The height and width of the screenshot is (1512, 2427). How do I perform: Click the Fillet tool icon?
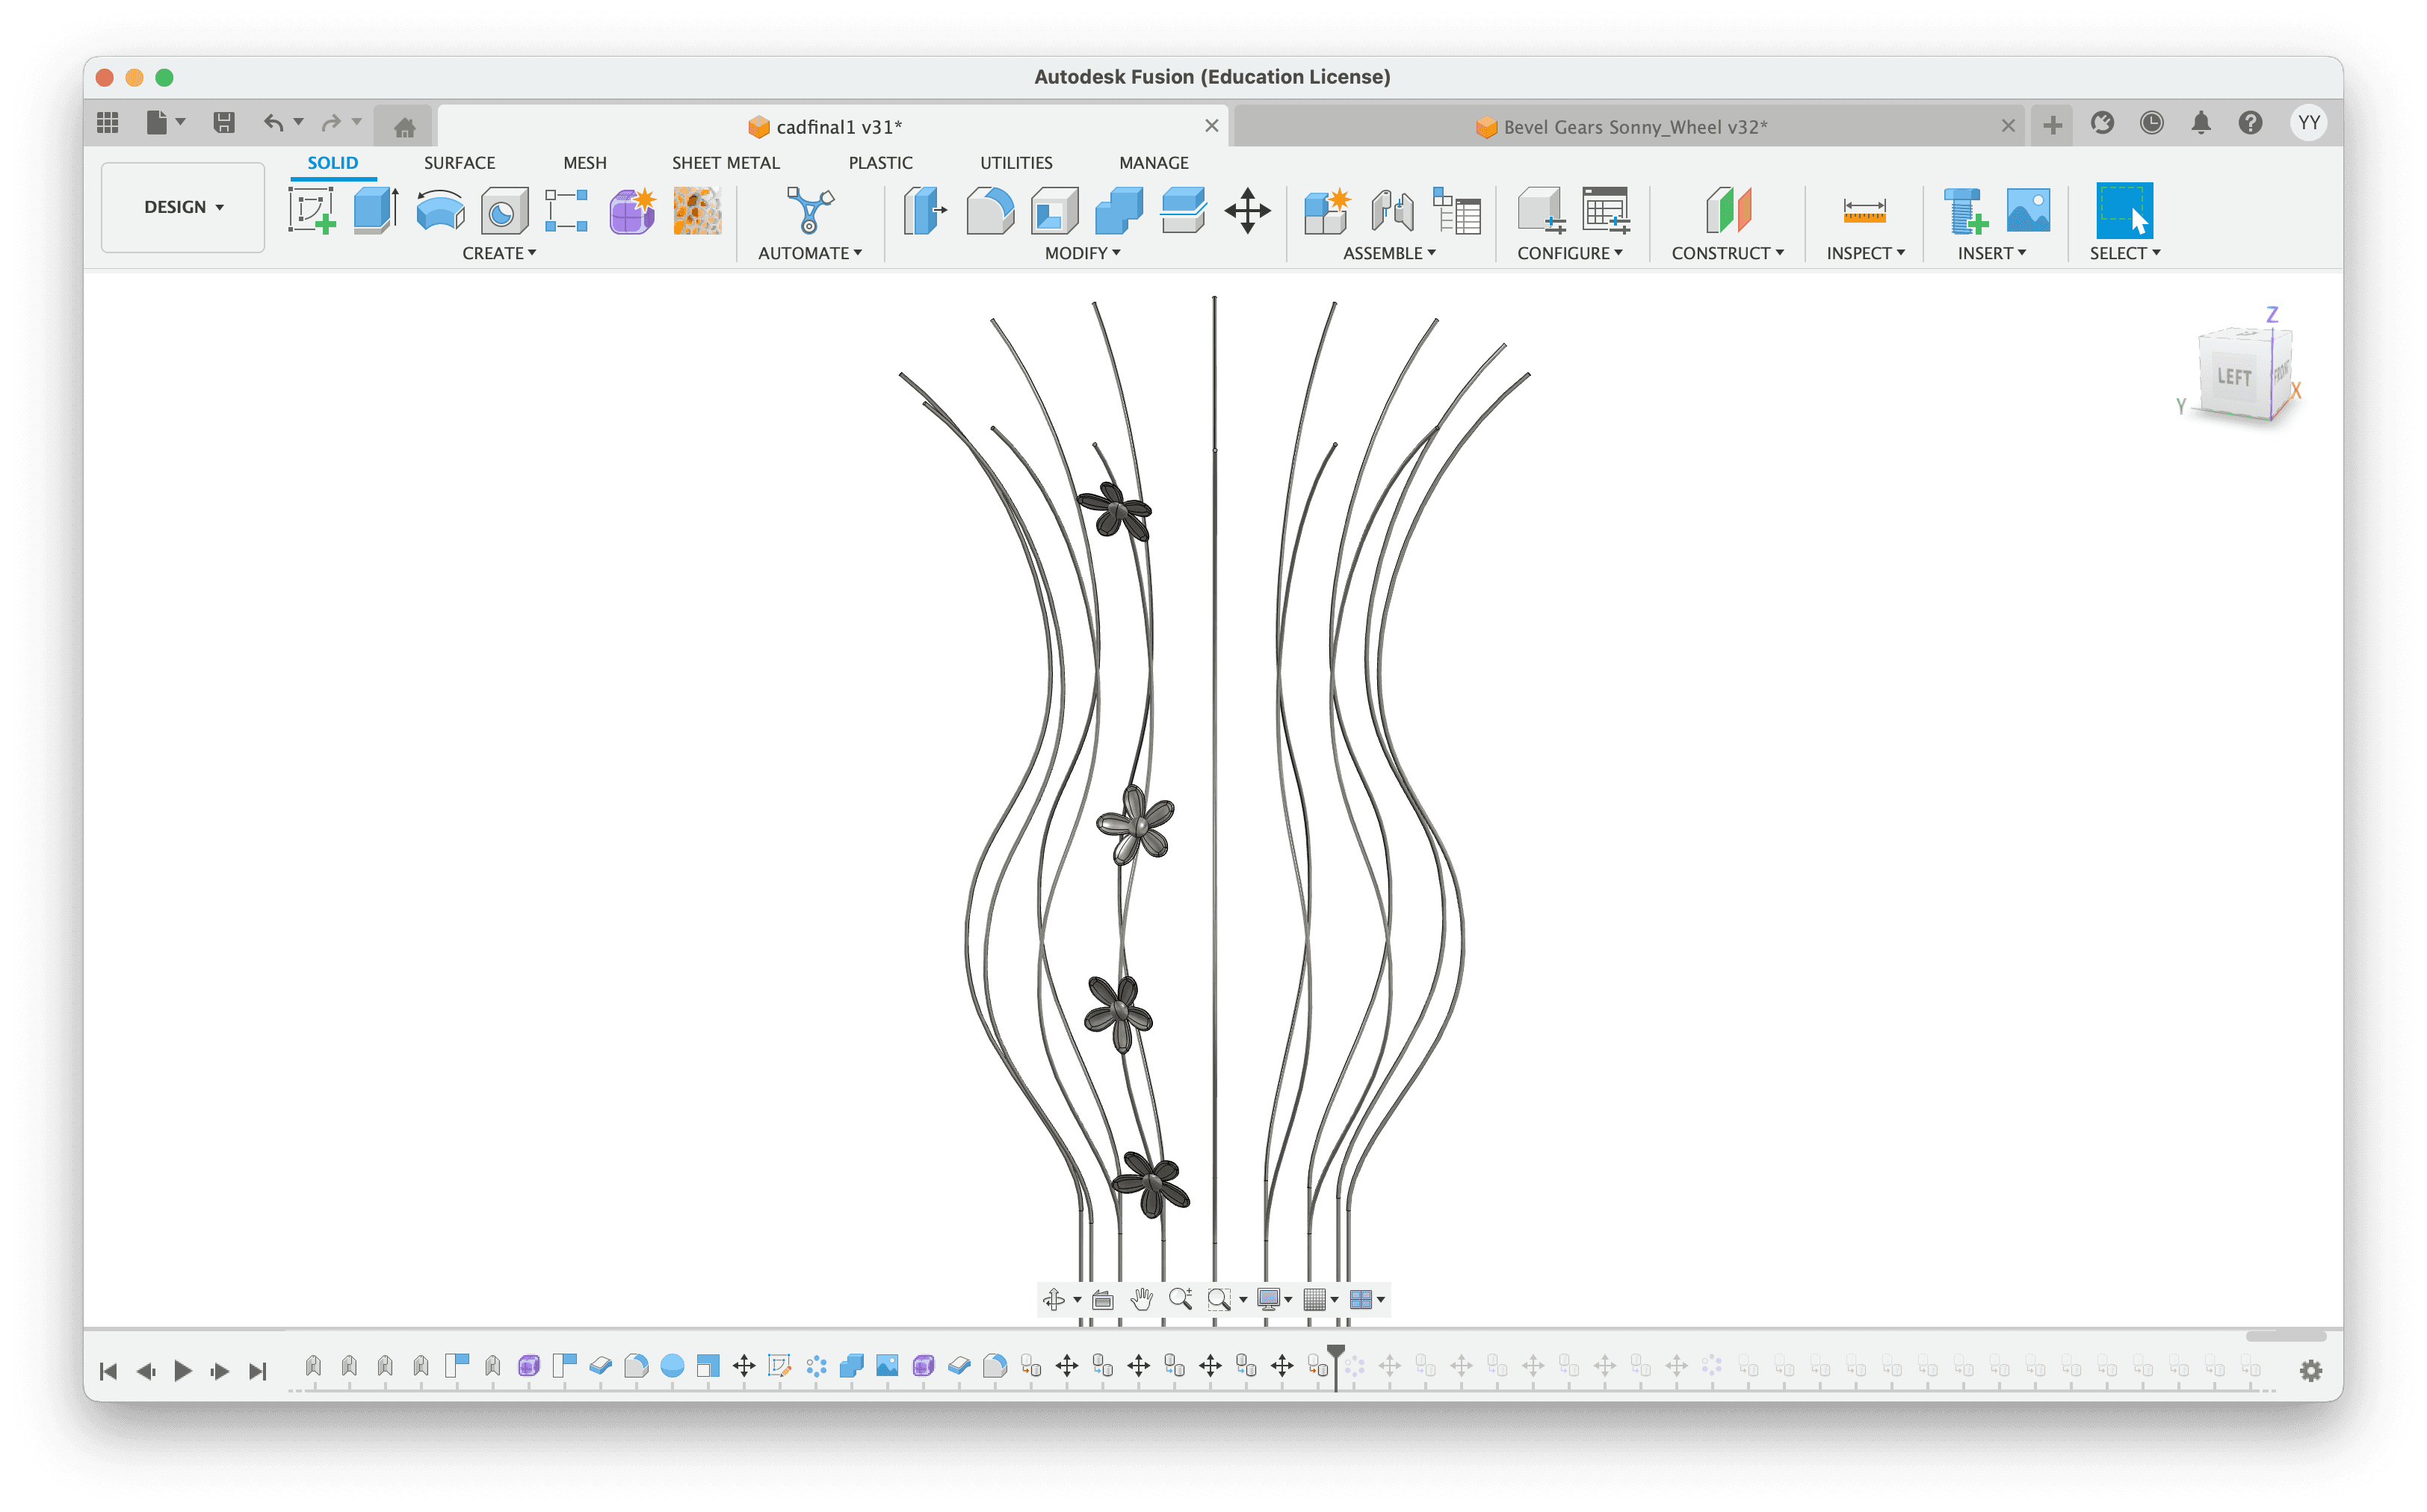pos(990,210)
